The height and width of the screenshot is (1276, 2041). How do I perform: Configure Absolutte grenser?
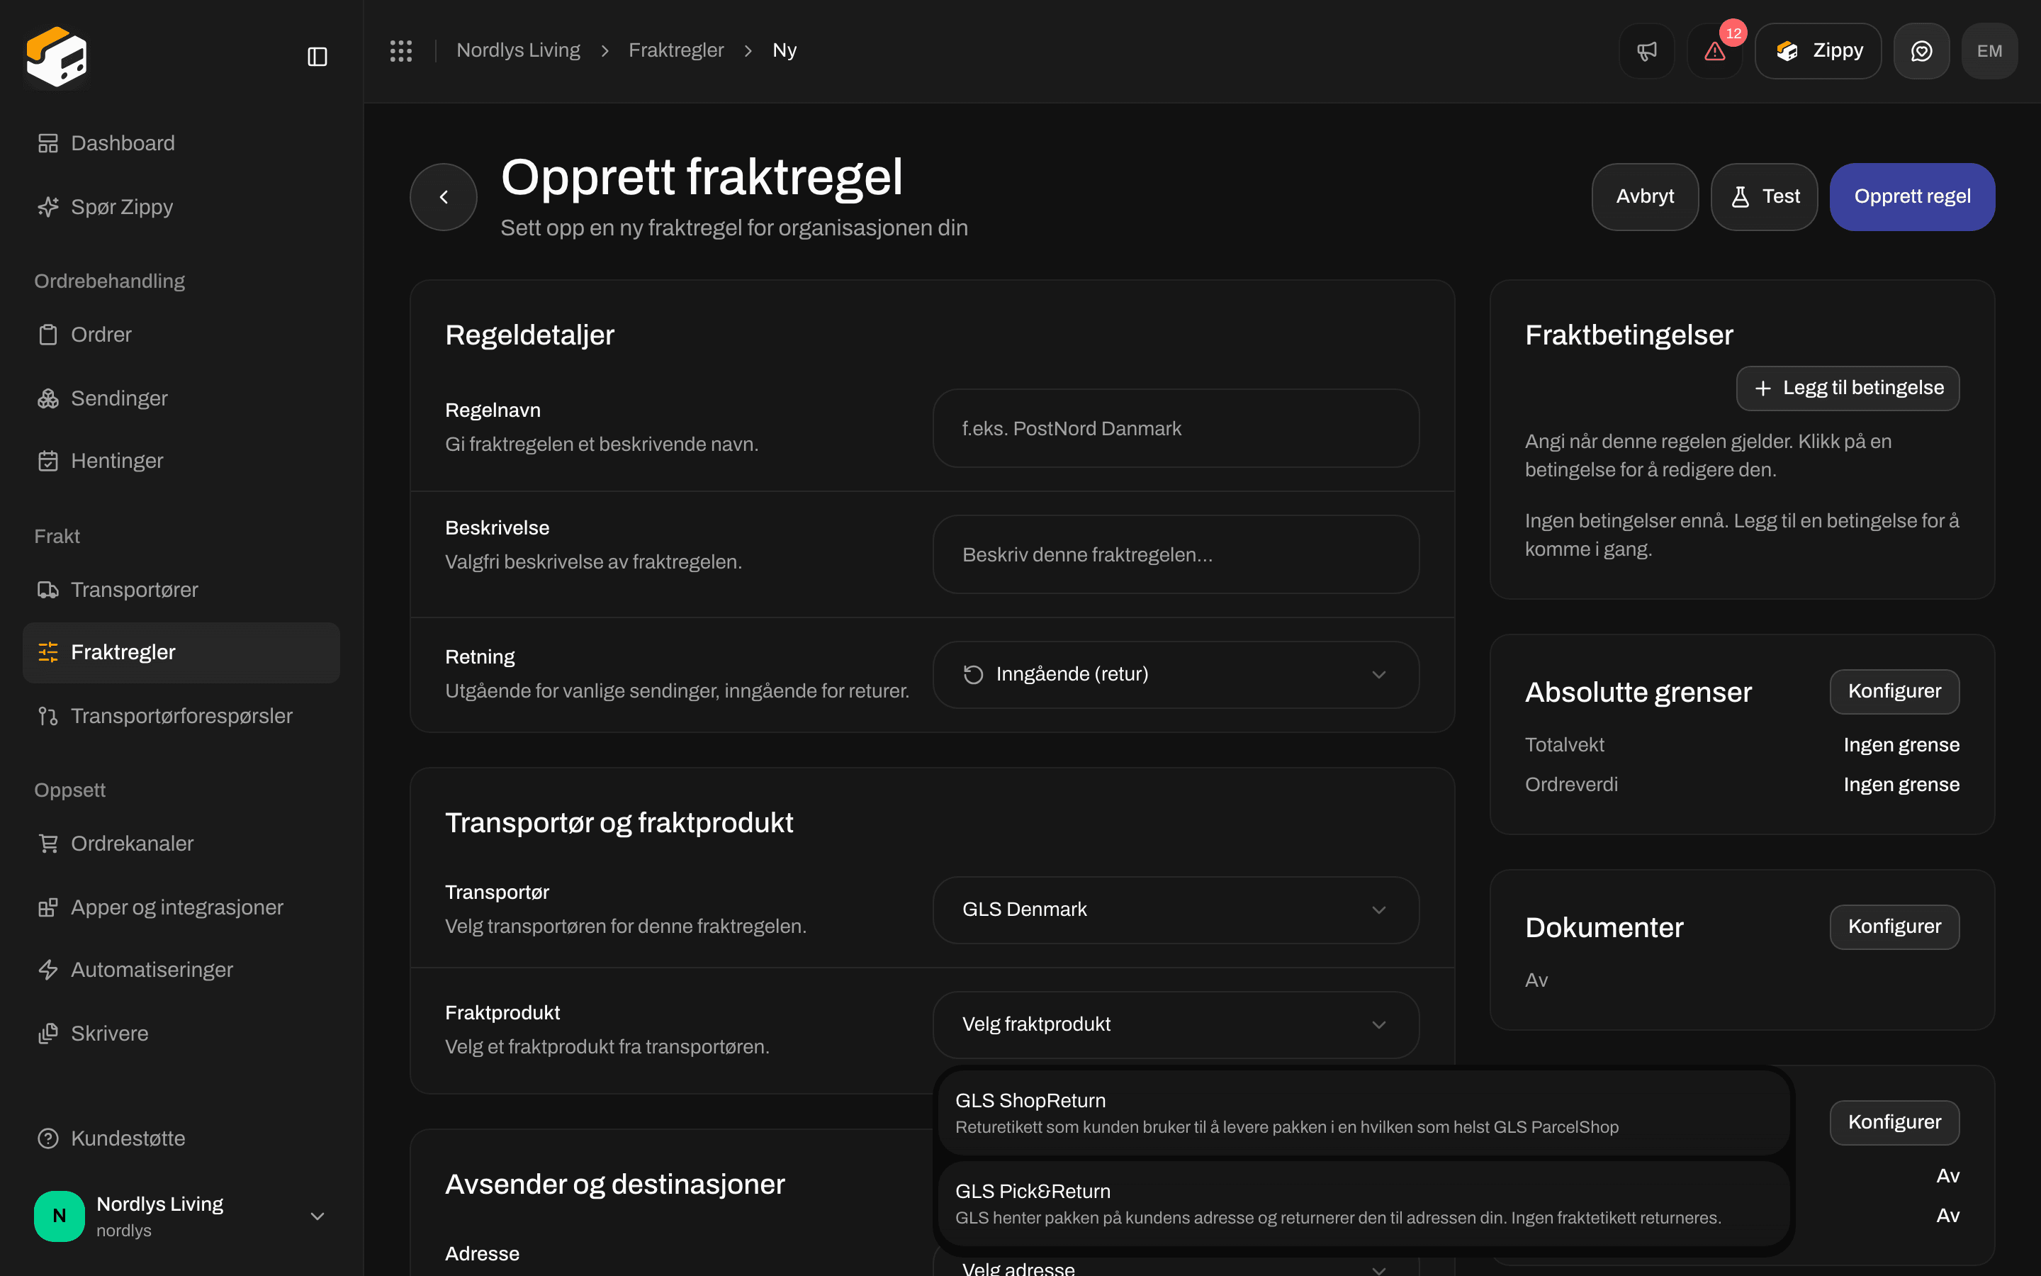1894,691
